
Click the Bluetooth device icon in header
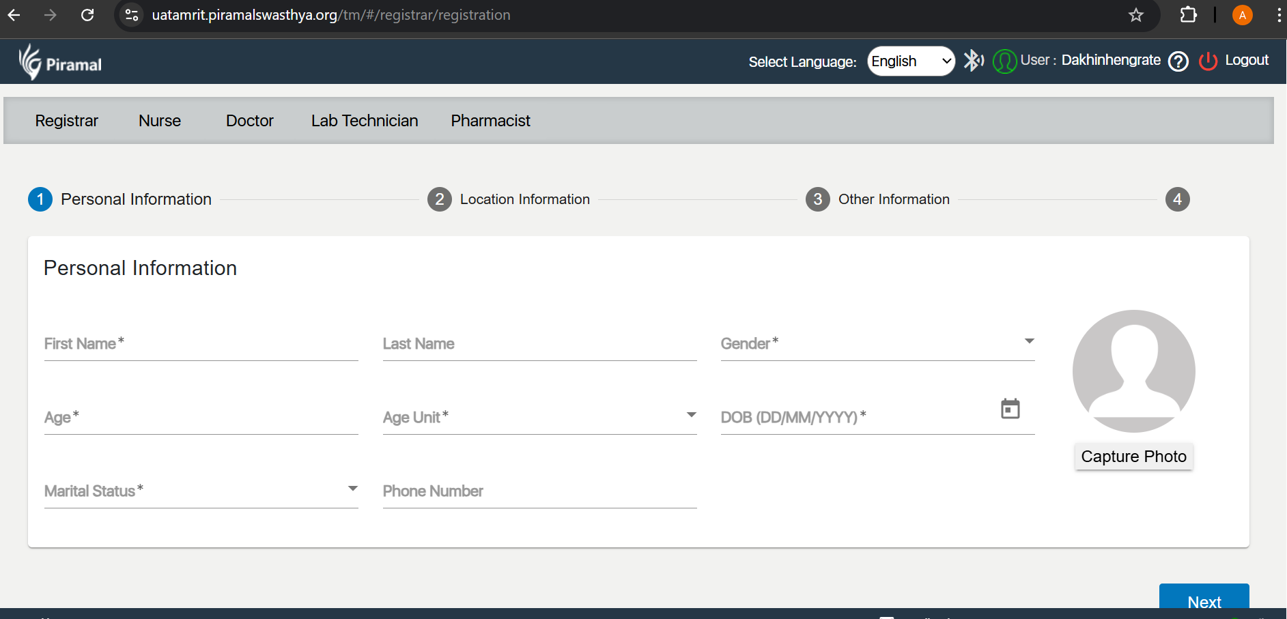[973, 61]
